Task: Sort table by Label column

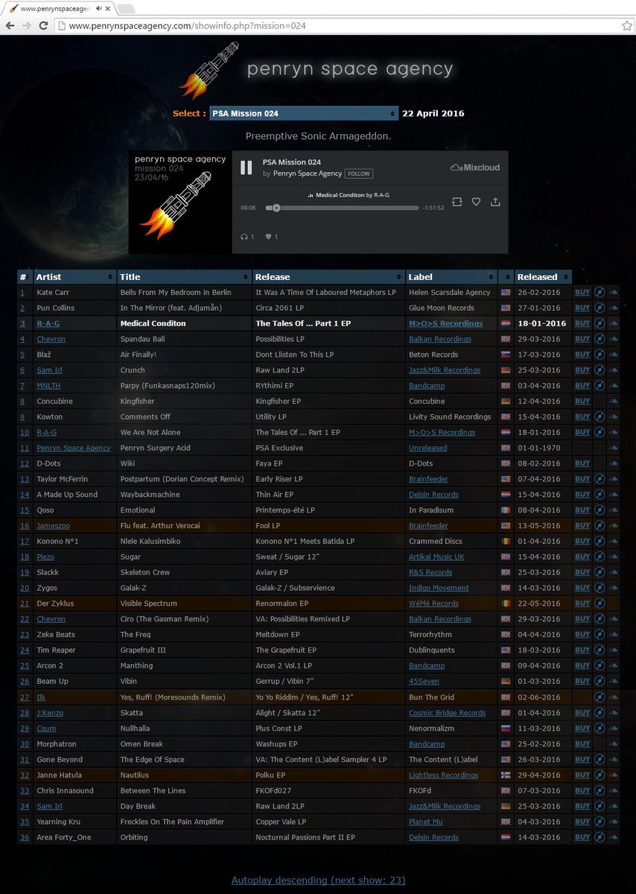Action: 451,276
